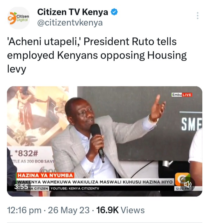209x223 pixels.
Task: Click the YOUTUBE: KENYA CITIZENTV ticker
Action: [x=75, y=189]
